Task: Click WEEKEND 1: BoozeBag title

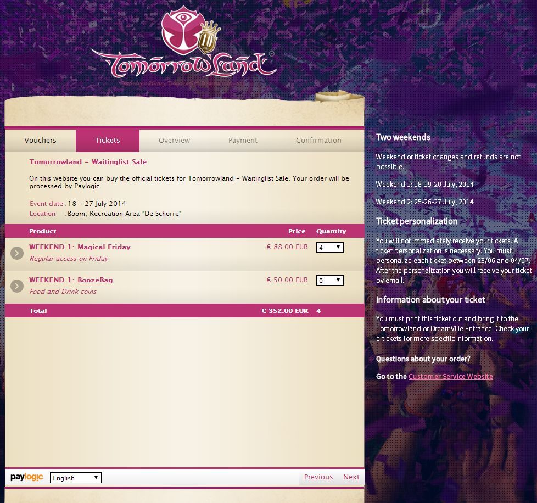Action: pos(71,280)
